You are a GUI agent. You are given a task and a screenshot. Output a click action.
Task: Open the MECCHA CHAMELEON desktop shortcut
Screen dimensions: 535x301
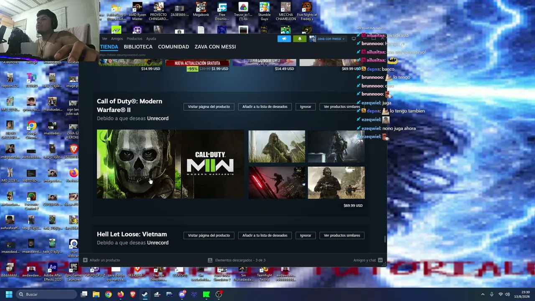click(286, 12)
